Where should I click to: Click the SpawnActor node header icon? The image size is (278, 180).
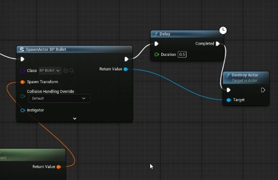22,49
